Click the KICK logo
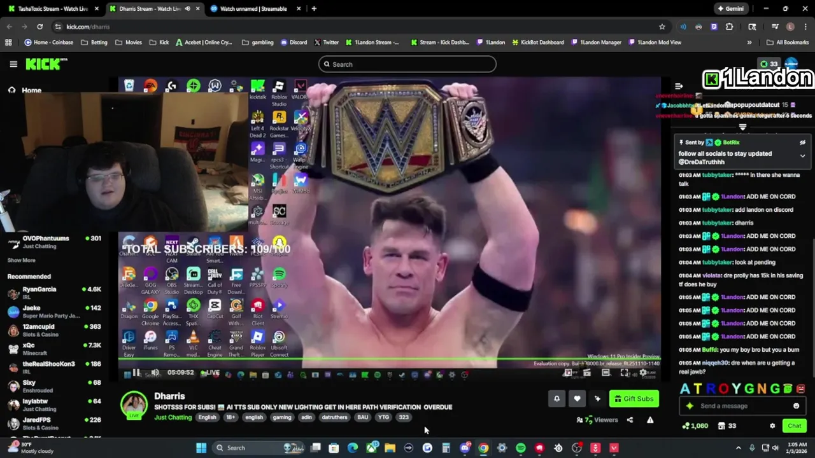The image size is (815, 458). coord(46,64)
